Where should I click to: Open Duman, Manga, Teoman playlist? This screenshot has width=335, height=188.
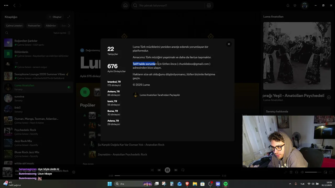[x=37, y=121]
